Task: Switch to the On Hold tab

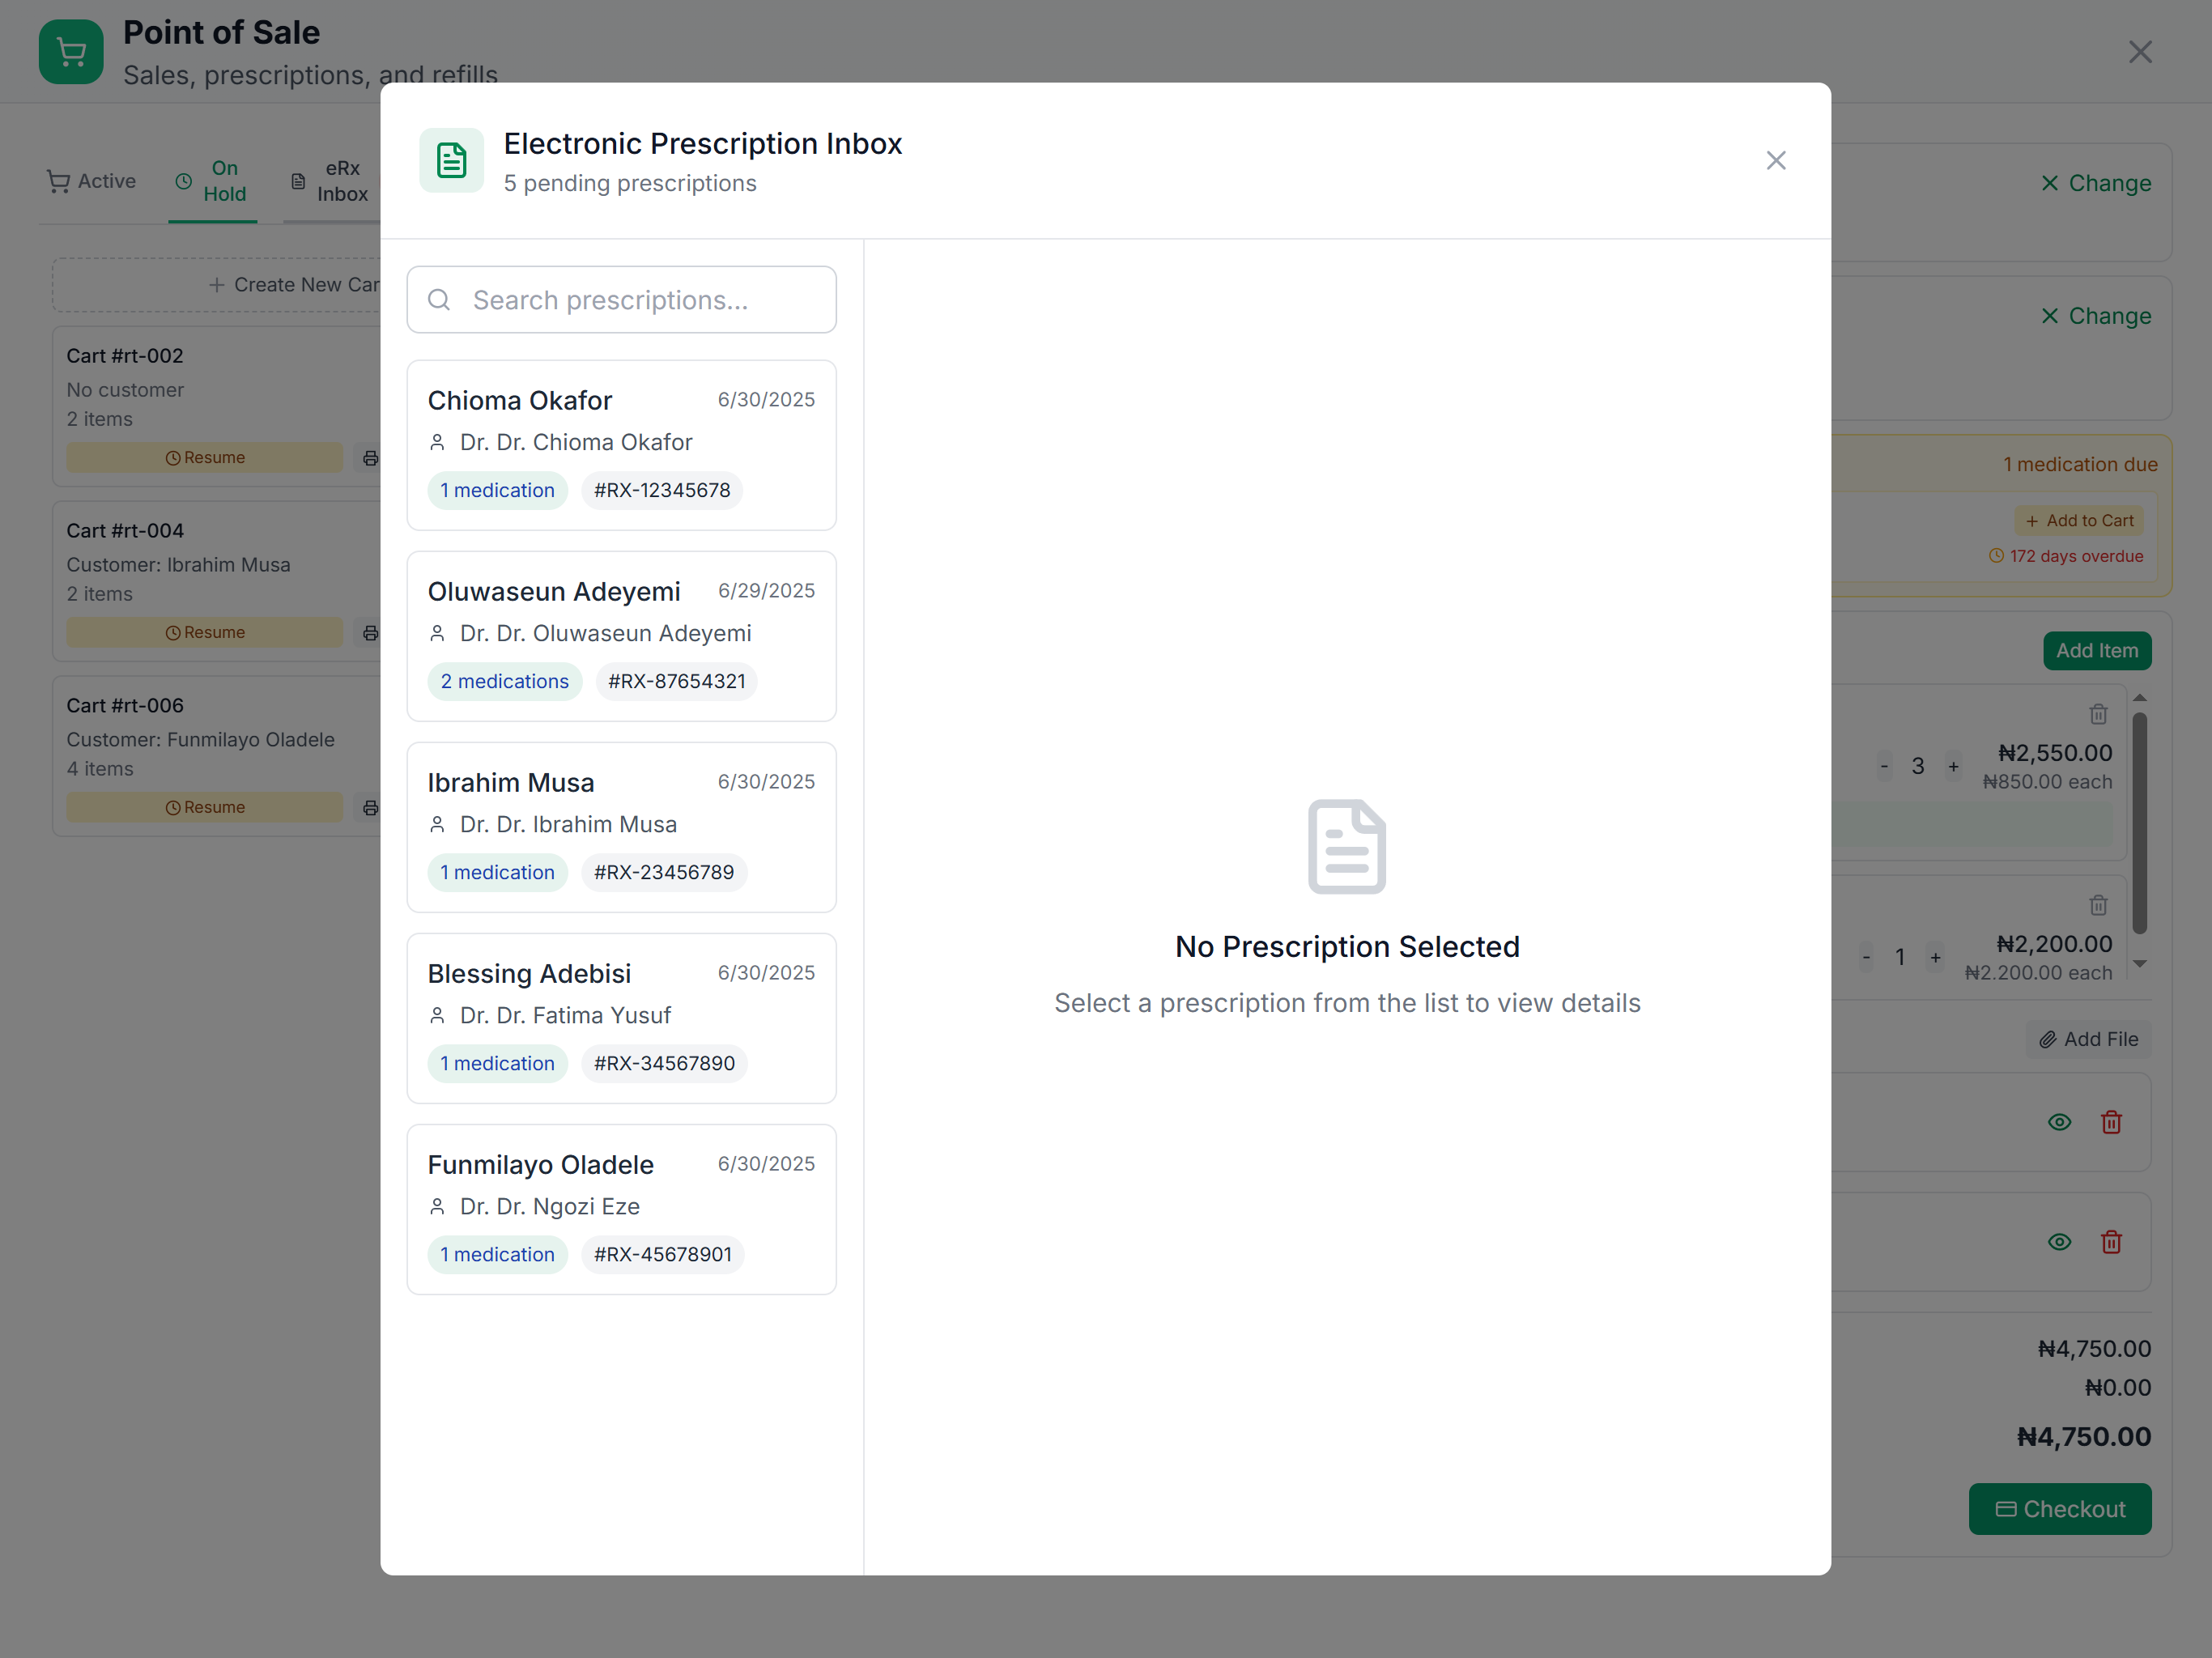Action: (x=212, y=181)
